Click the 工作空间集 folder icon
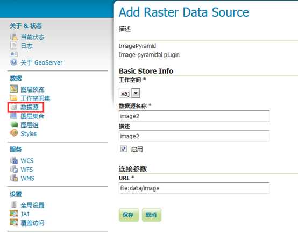This screenshot has height=233, width=298. [13, 98]
